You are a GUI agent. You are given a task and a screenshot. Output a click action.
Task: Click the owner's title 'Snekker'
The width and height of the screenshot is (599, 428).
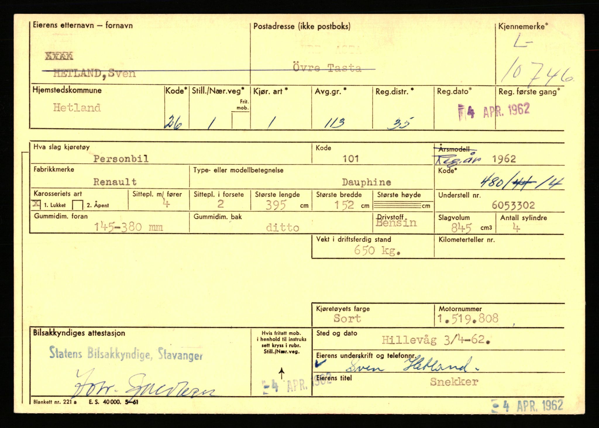pos(454,382)
